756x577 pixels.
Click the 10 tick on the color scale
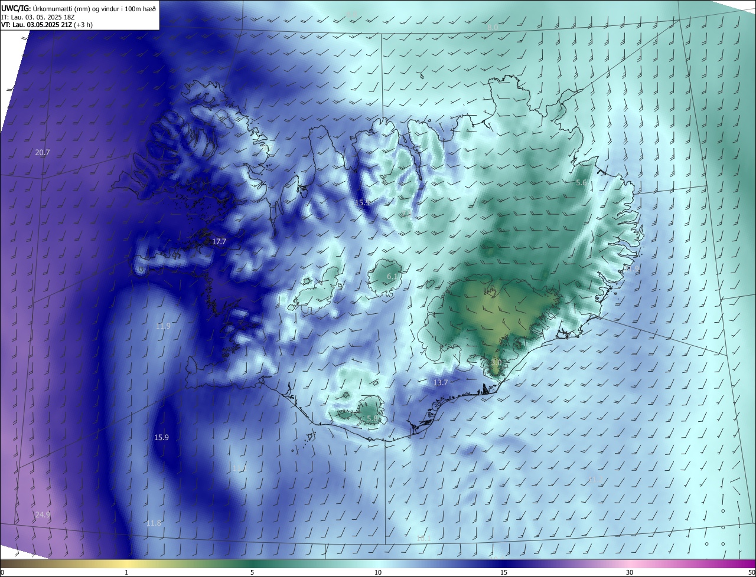(x=378, y=573)
